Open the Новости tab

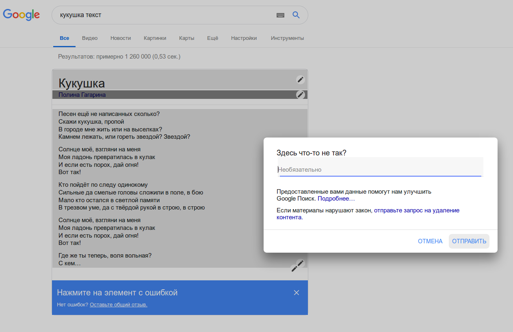(x=121, y=38)
